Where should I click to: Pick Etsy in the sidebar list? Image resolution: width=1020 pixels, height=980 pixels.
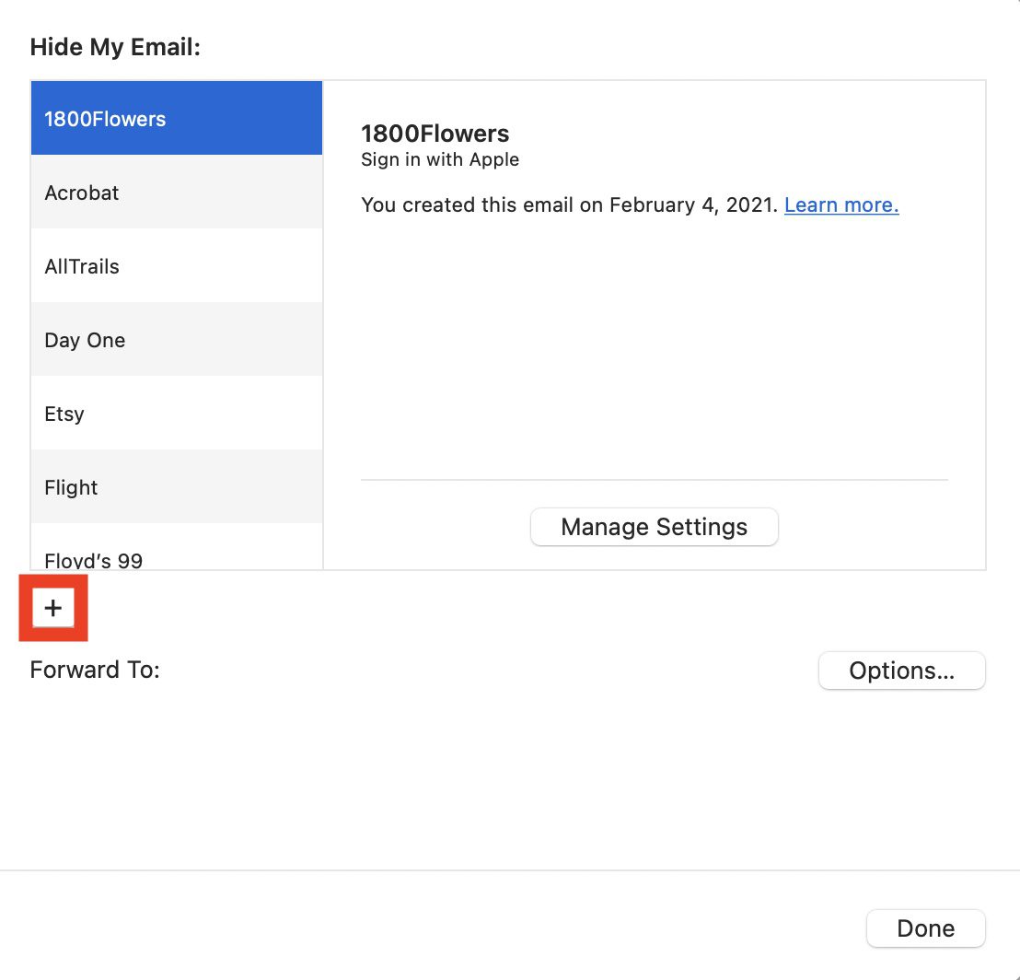coord(176,414)
